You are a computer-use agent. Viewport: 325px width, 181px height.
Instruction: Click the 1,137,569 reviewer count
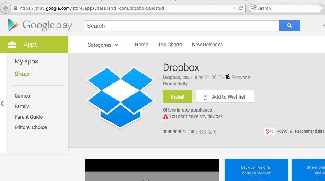click(x=206, y=132)
